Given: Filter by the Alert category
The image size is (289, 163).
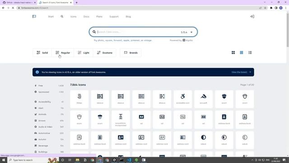Looking at the screenshot, I should 49,108.
